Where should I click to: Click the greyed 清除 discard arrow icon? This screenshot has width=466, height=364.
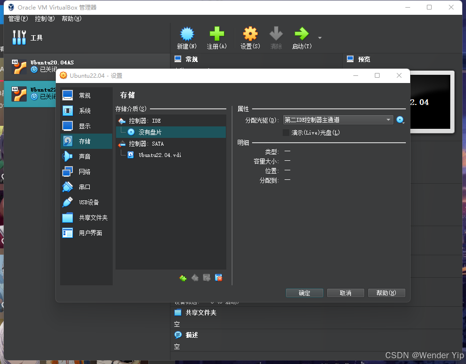[276, 34]
